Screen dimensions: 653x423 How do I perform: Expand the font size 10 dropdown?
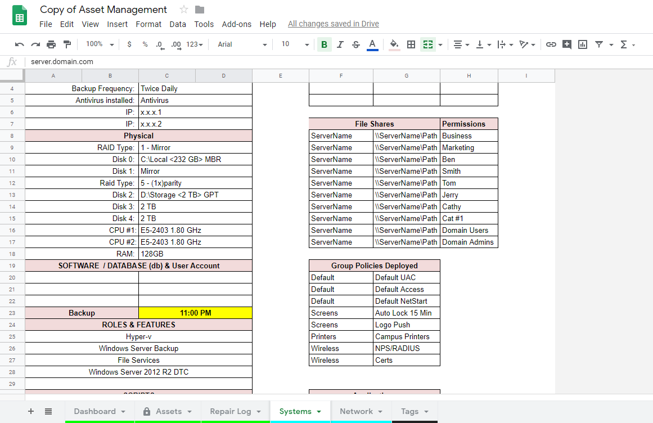tap(295, 44)
